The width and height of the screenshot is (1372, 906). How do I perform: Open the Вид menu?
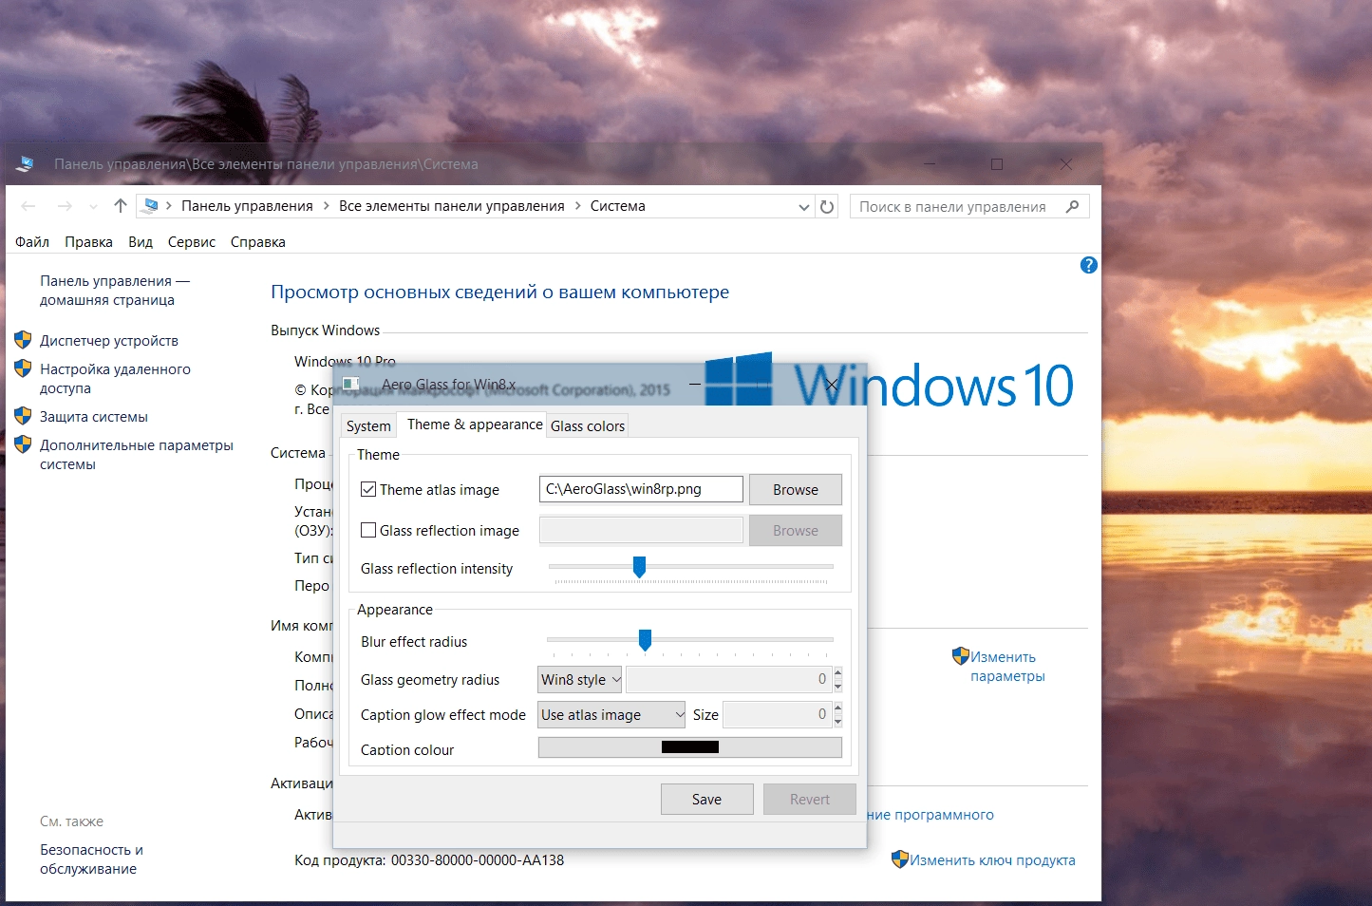tap(141, 242)
